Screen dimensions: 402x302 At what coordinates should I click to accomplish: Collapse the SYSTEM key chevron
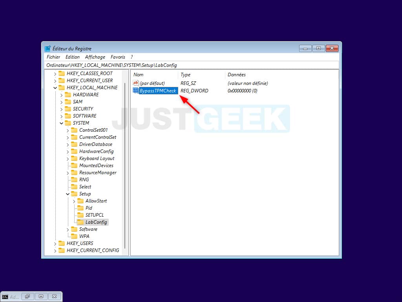61,123
